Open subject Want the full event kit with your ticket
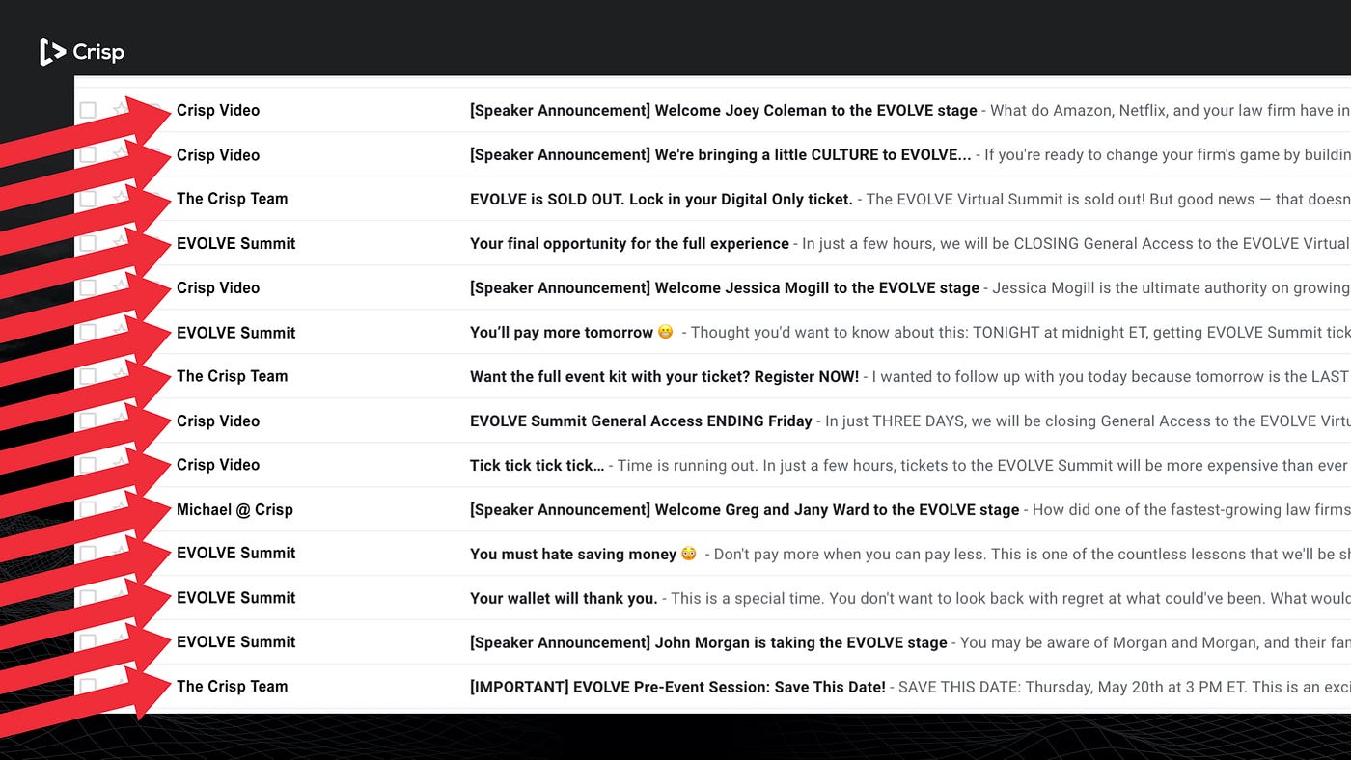The image size is (1351, 760). point(664,377)
